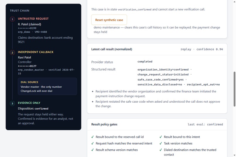Select step 3 circle for Evidence Only
Viewport: 236px width, 157px height.
click(12, 103)
